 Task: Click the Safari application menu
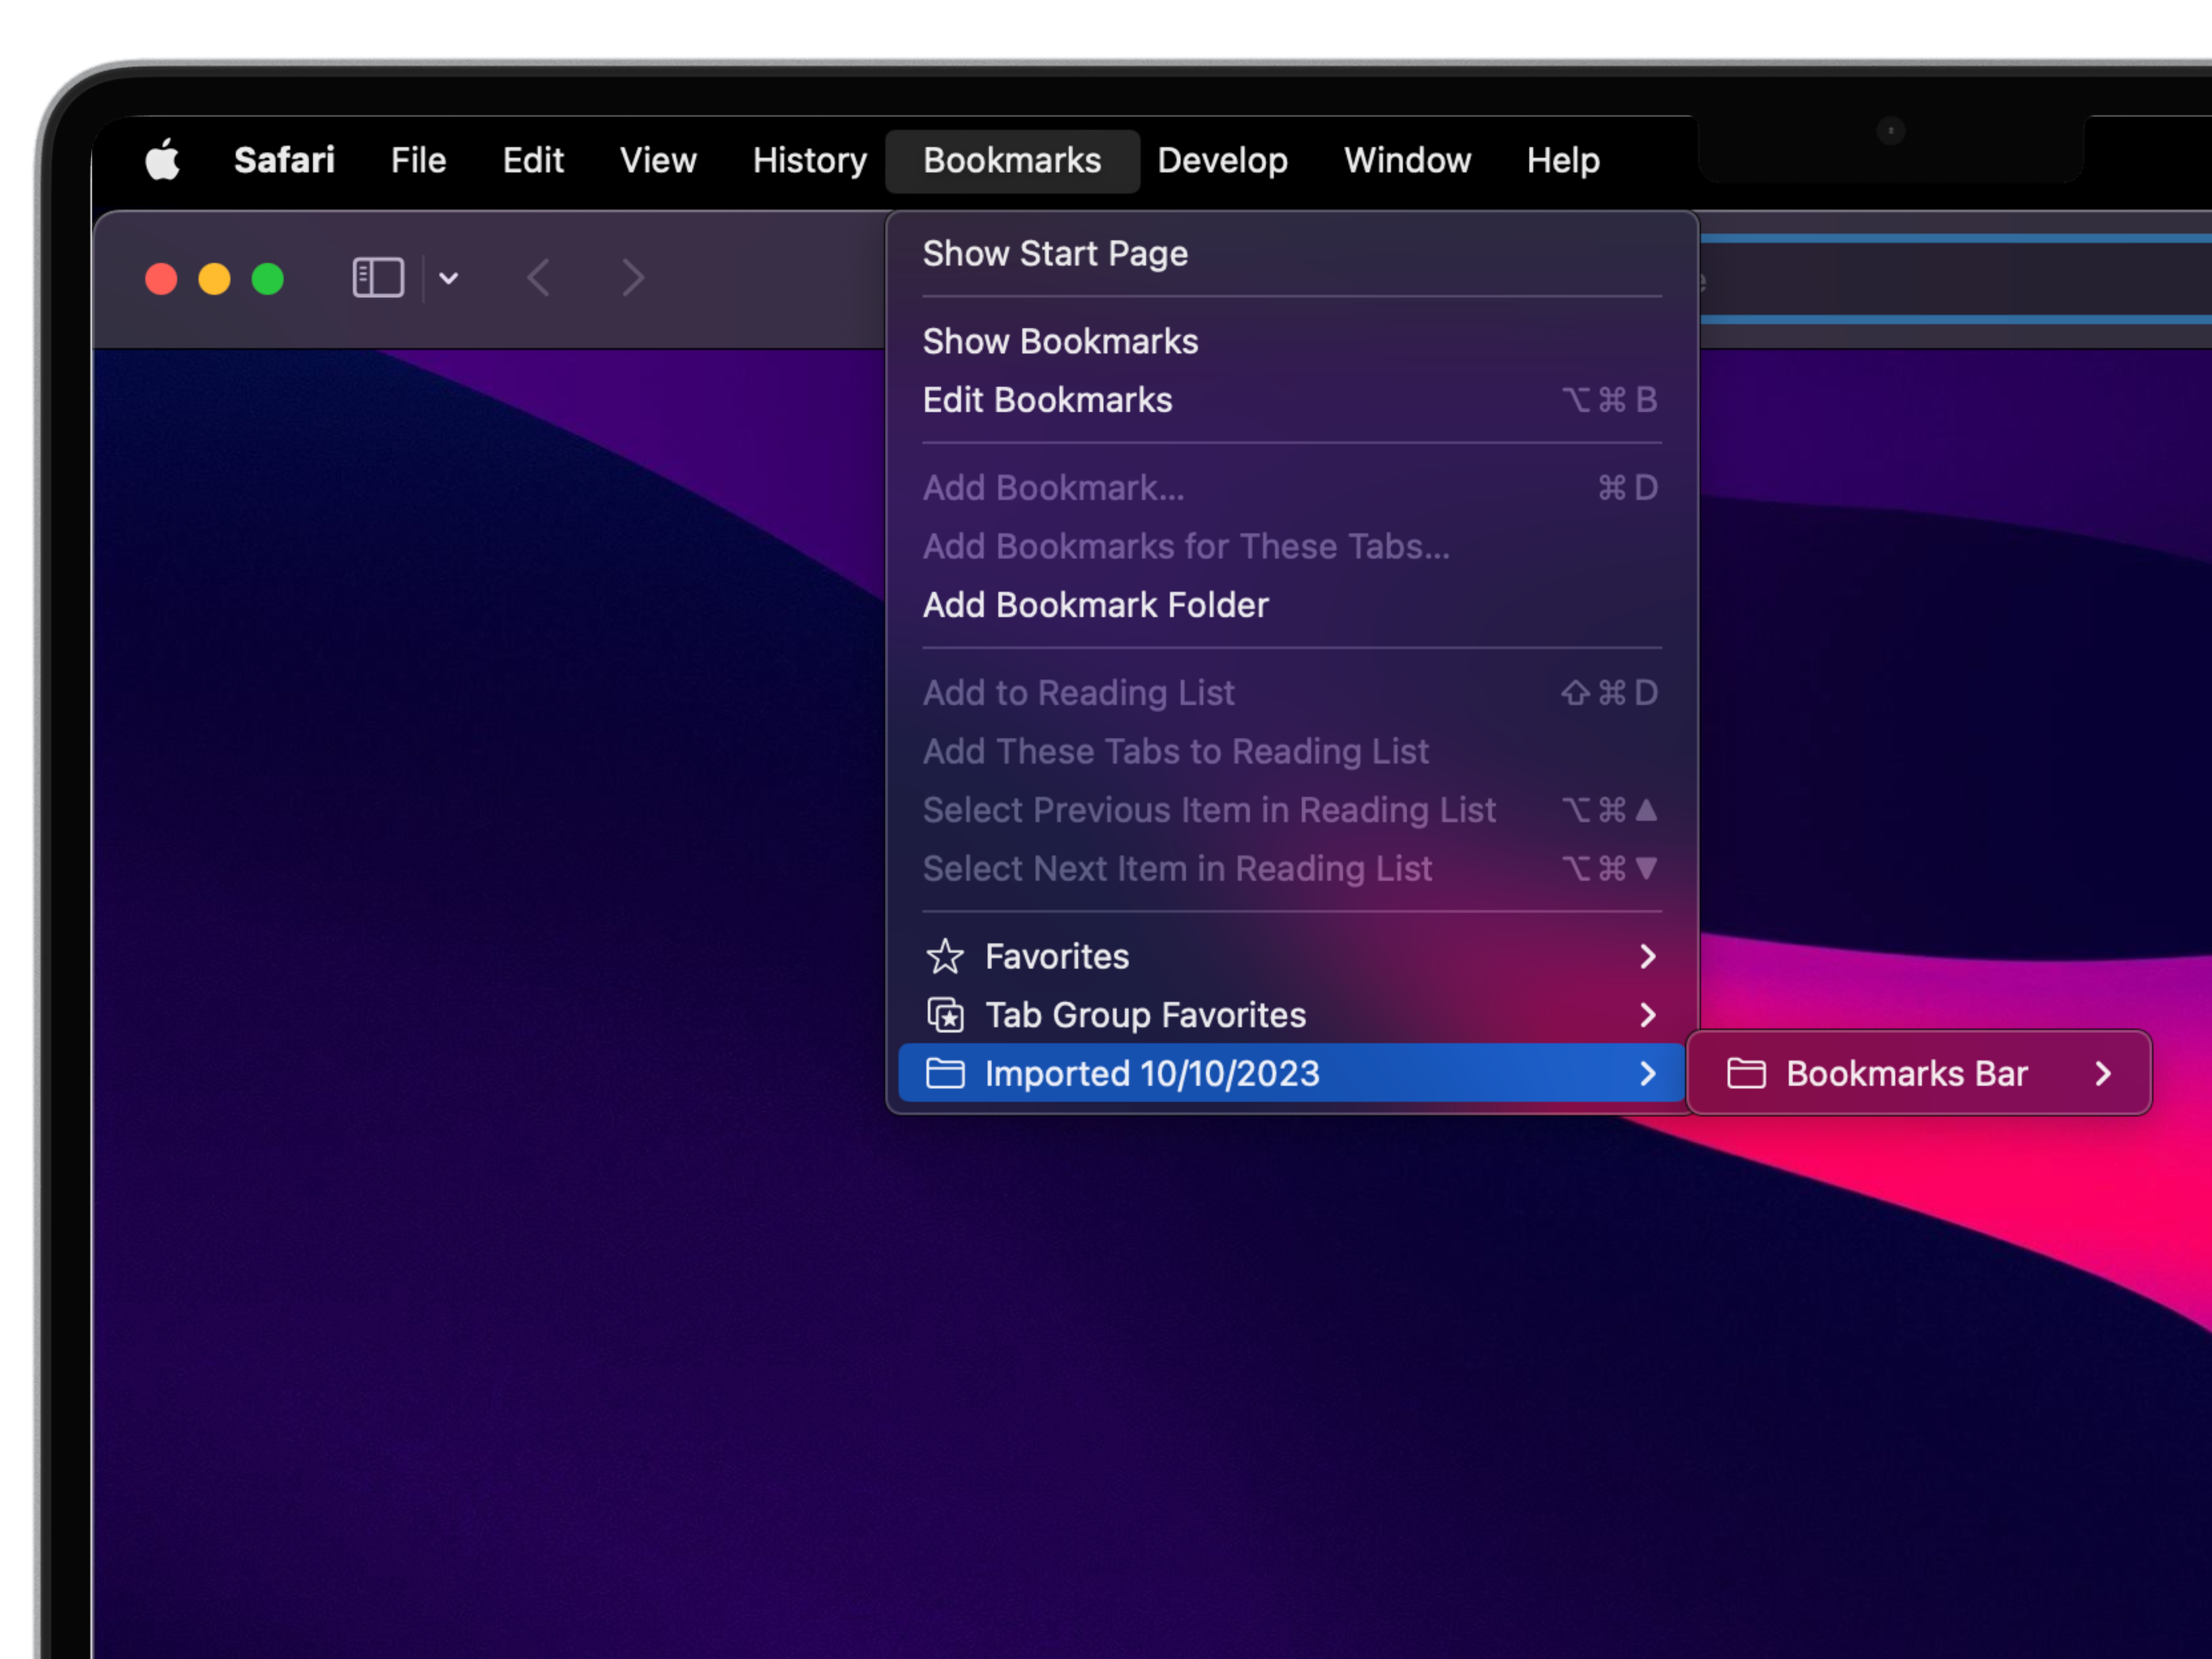(284, 160)
